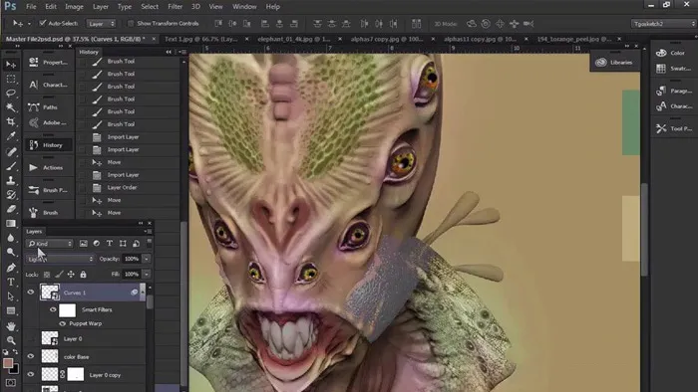Open the Actions panel button
The height and width of the screenshot is (392, 698).
pyautogui.click(x=49, y=167)
